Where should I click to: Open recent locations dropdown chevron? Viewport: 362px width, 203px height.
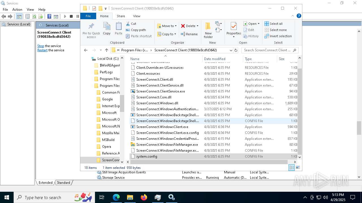point(101,50)
